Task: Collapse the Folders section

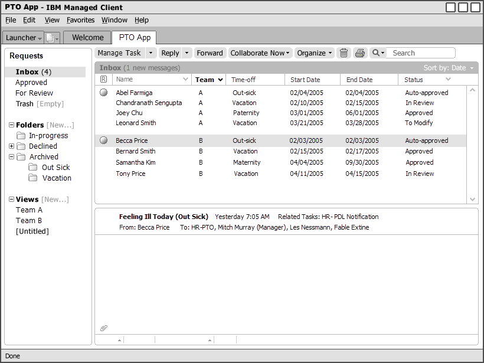Action: [x=11, y=125]
